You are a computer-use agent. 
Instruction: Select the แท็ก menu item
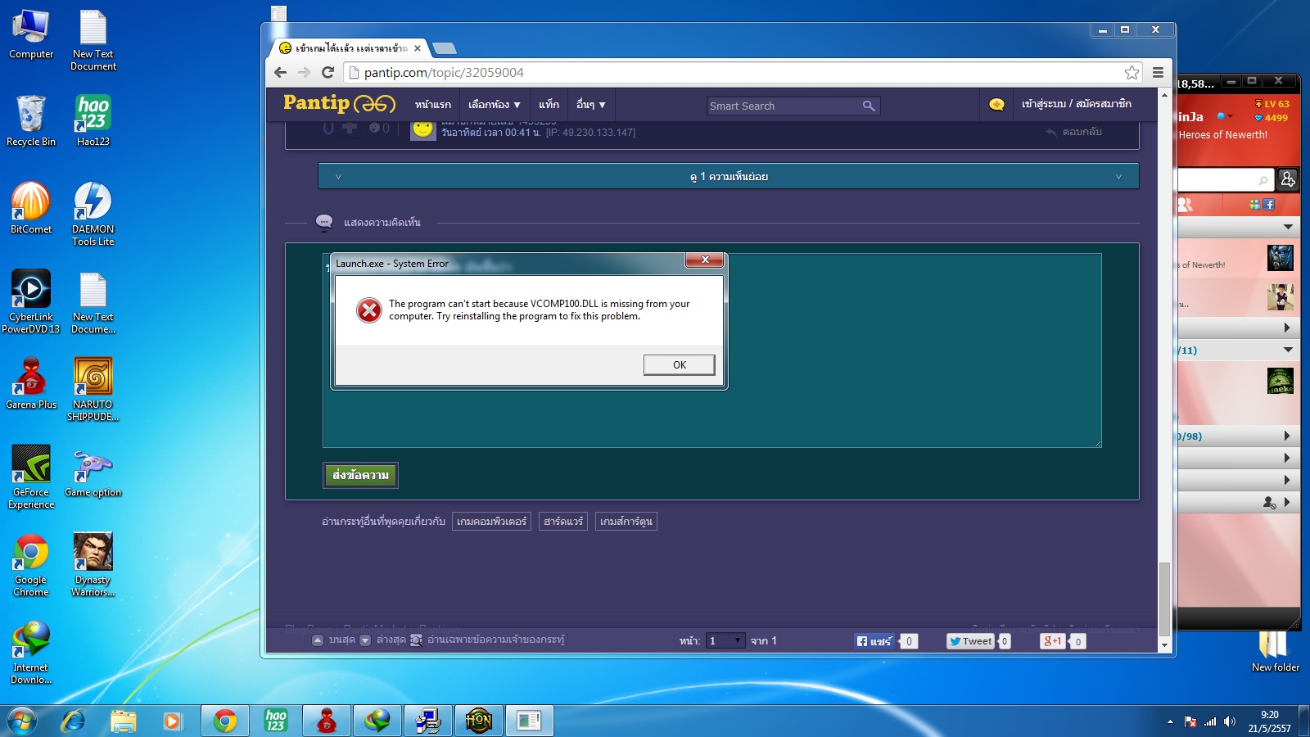click(x=549, y=105)
